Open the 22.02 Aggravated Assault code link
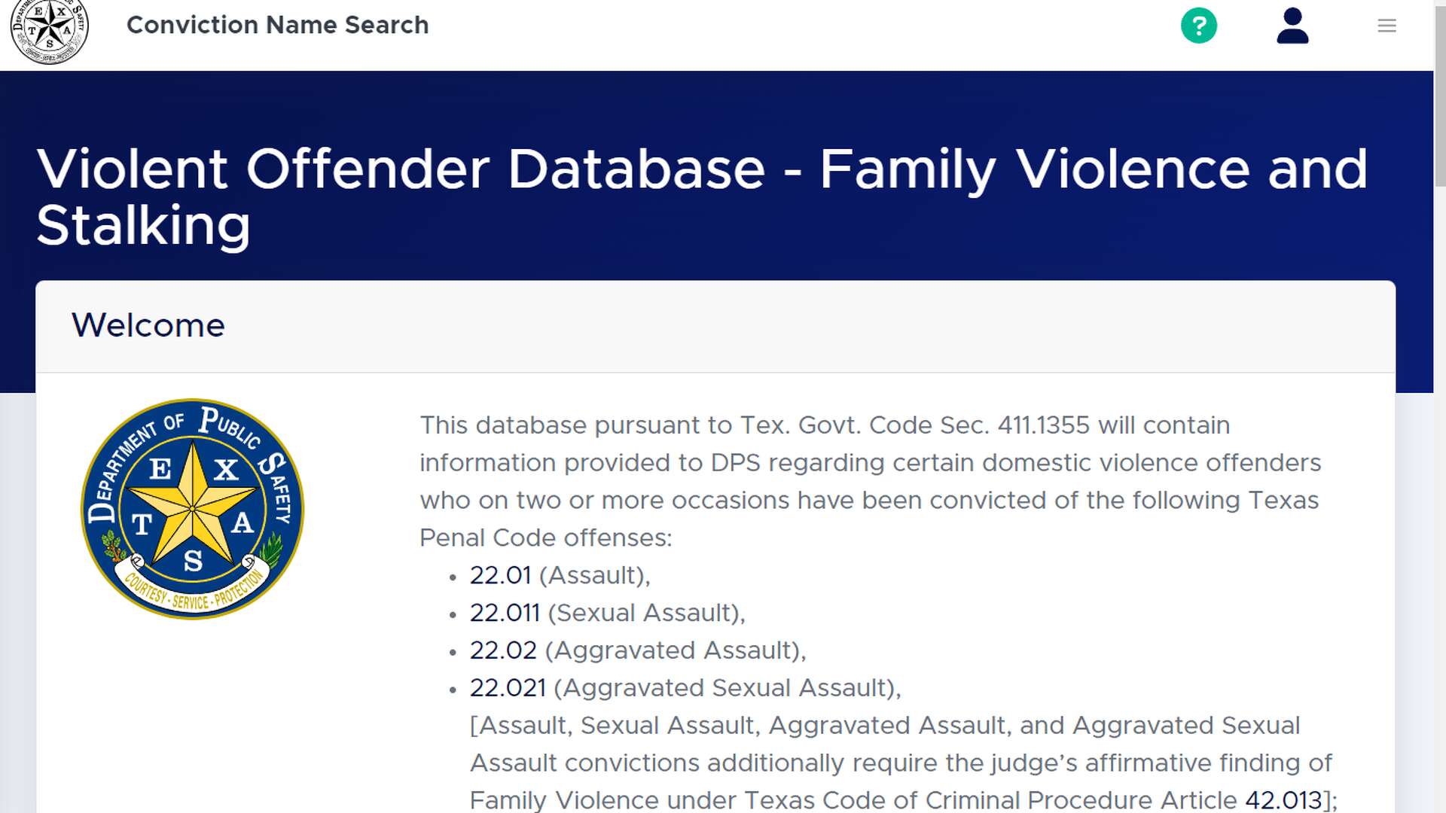Screen dimensions: 1446x813 [x=503, y=650]
